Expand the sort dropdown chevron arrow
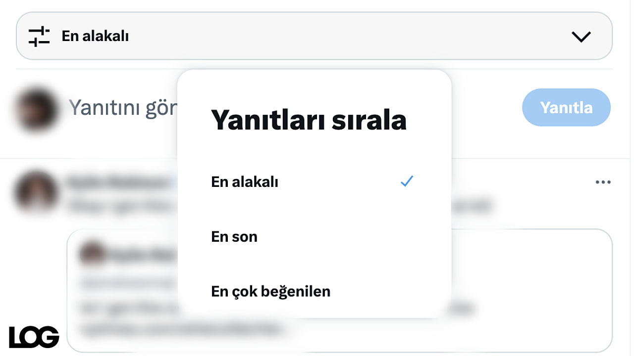Image resolution: width=634 pixels, height=356 pixels. tap(581, 37)
